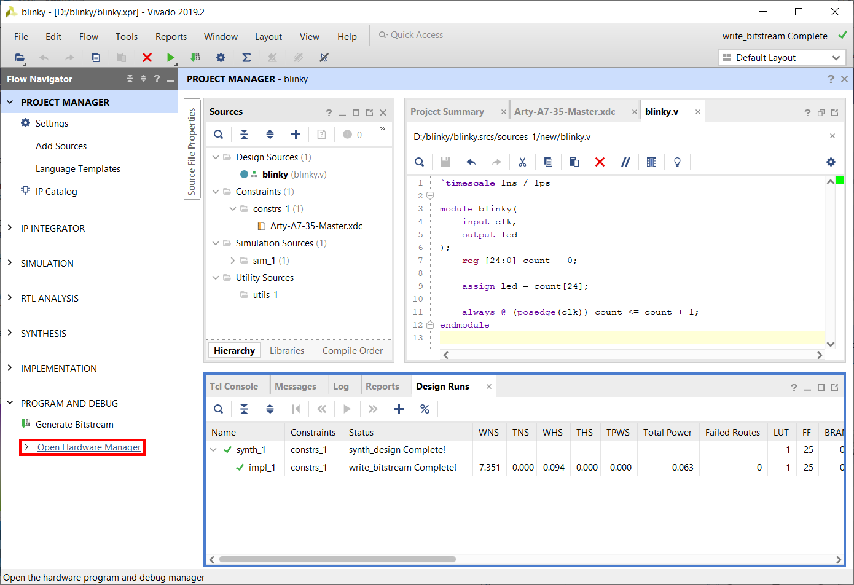This screenshot has width=854, height=585.
Task: Delete using red X in editor toolbar
Action: pos(600,162)
